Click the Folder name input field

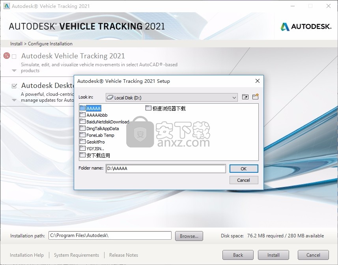[x=166, y=168]
